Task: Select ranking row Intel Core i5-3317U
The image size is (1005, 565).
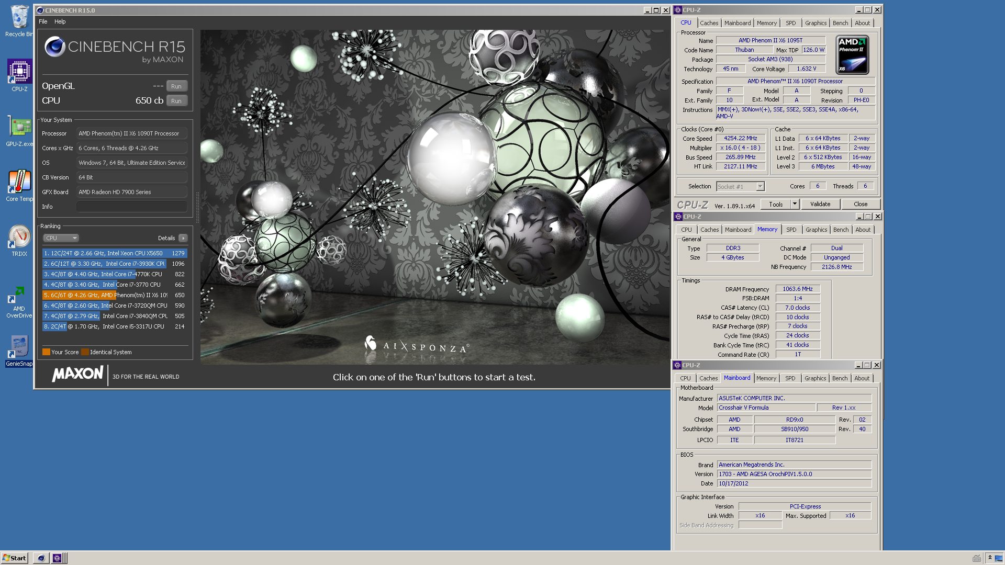Action: pyautogui.click(x=114, y=326)
